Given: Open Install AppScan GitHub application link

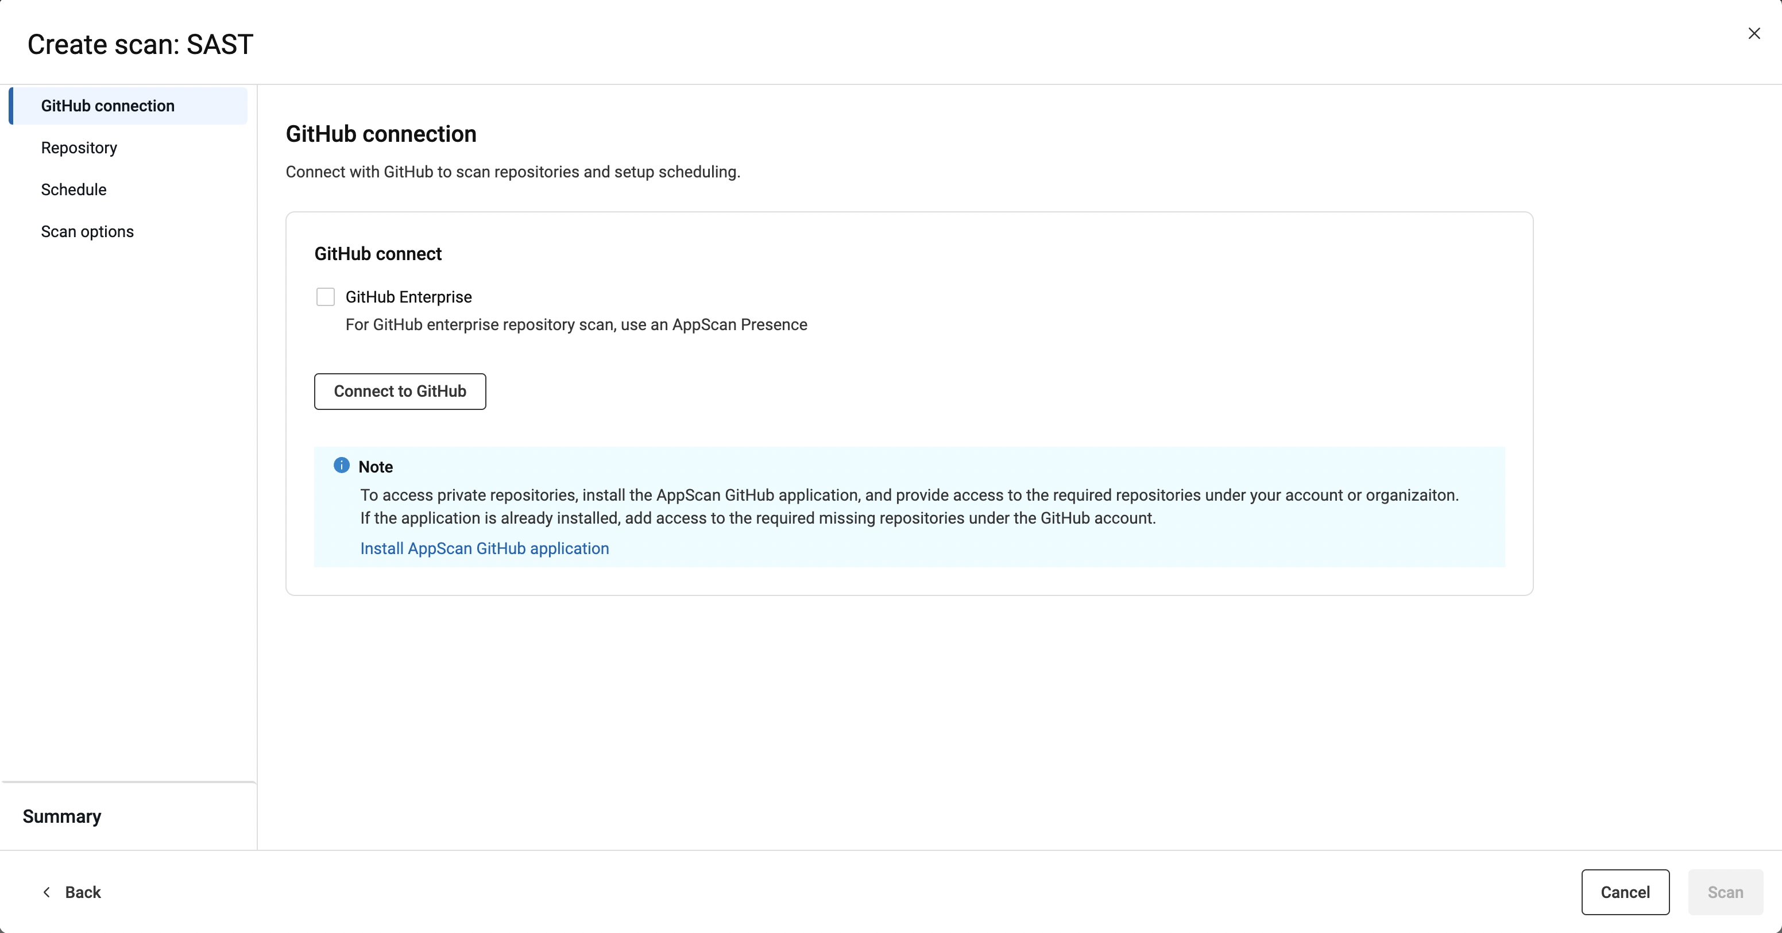Looking at the screenshot, I should pos(484,548).
